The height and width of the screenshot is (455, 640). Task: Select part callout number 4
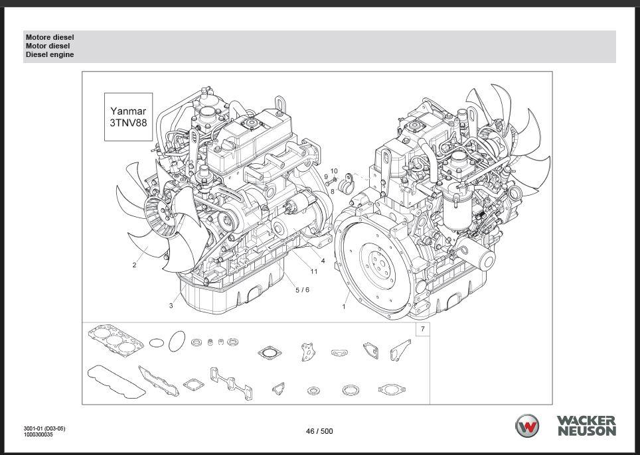pos(323,261)
